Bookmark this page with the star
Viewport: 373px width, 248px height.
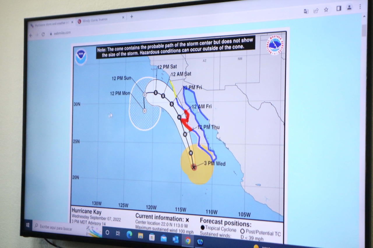326,10
